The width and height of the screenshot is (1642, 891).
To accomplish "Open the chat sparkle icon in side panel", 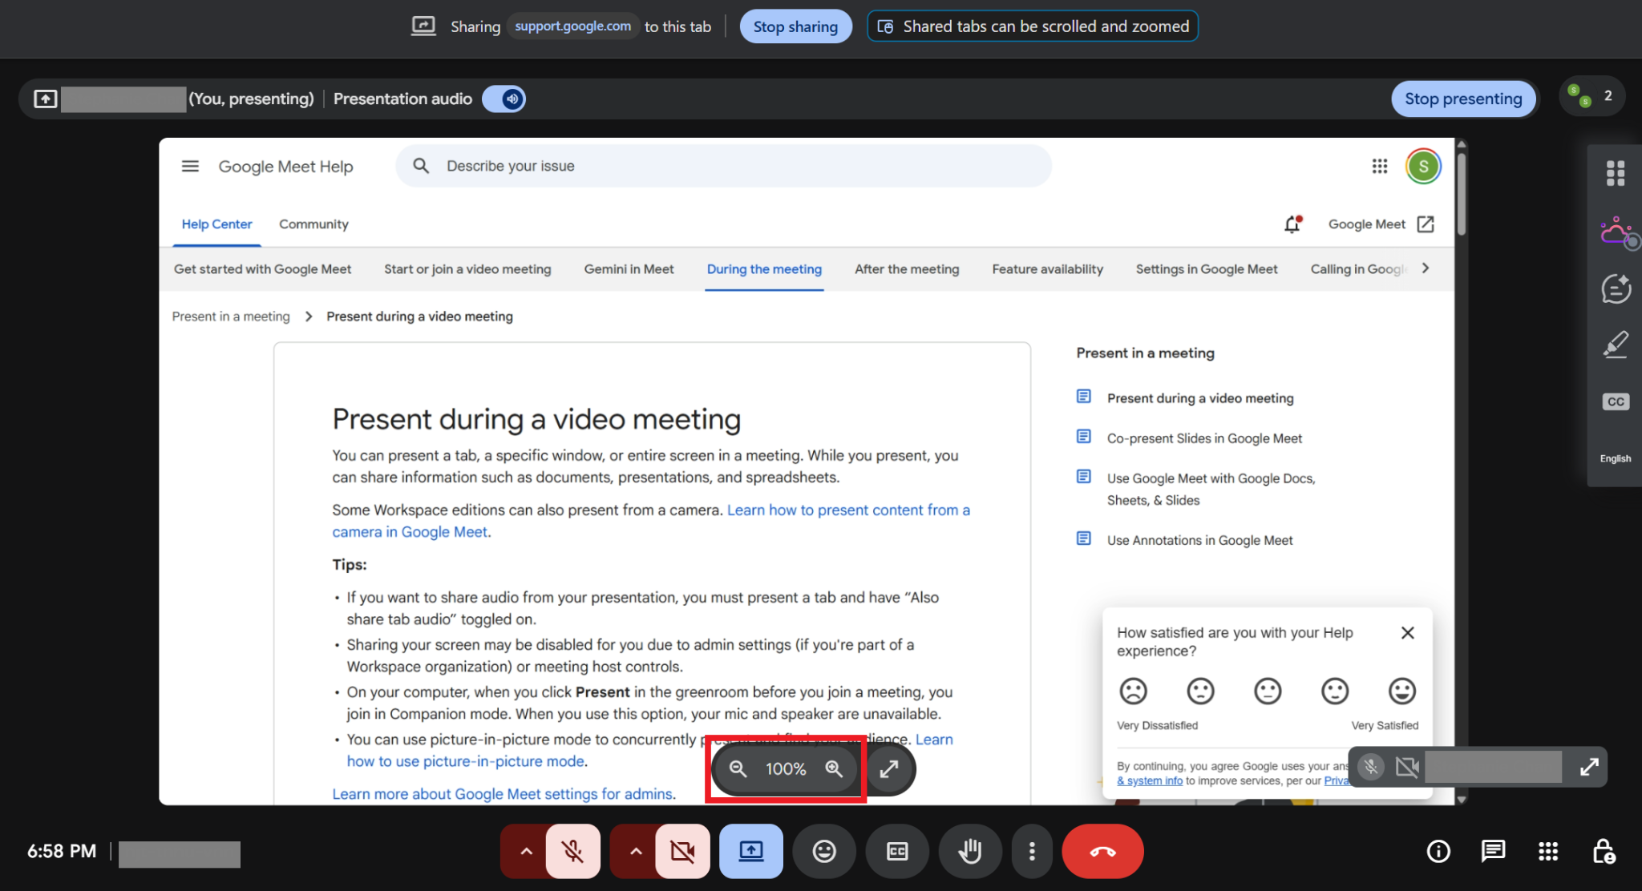I will [1616, 288].
